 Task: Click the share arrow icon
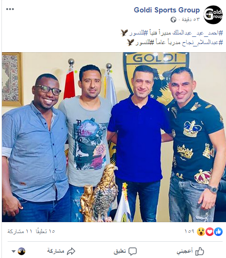coord(71,251)
